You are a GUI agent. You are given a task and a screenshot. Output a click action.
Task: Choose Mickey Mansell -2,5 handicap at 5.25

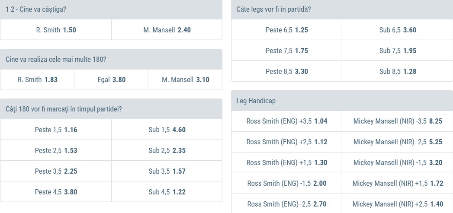[397, 142]
